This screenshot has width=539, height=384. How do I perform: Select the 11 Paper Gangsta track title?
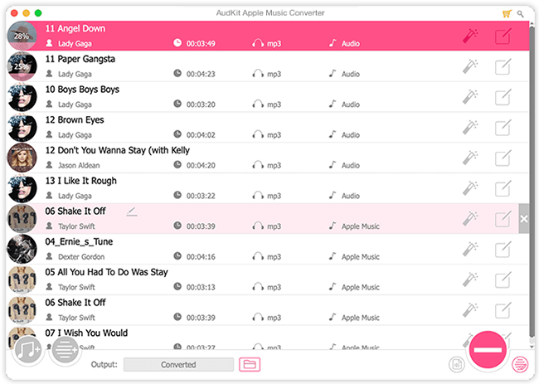pos(80,59)
